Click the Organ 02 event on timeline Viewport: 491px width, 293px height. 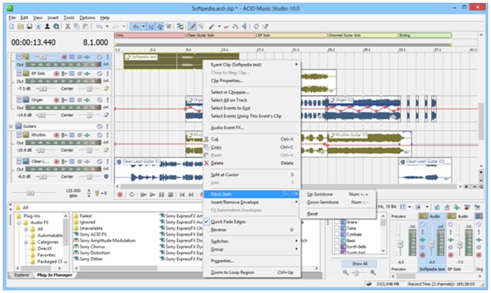(364, 109)
